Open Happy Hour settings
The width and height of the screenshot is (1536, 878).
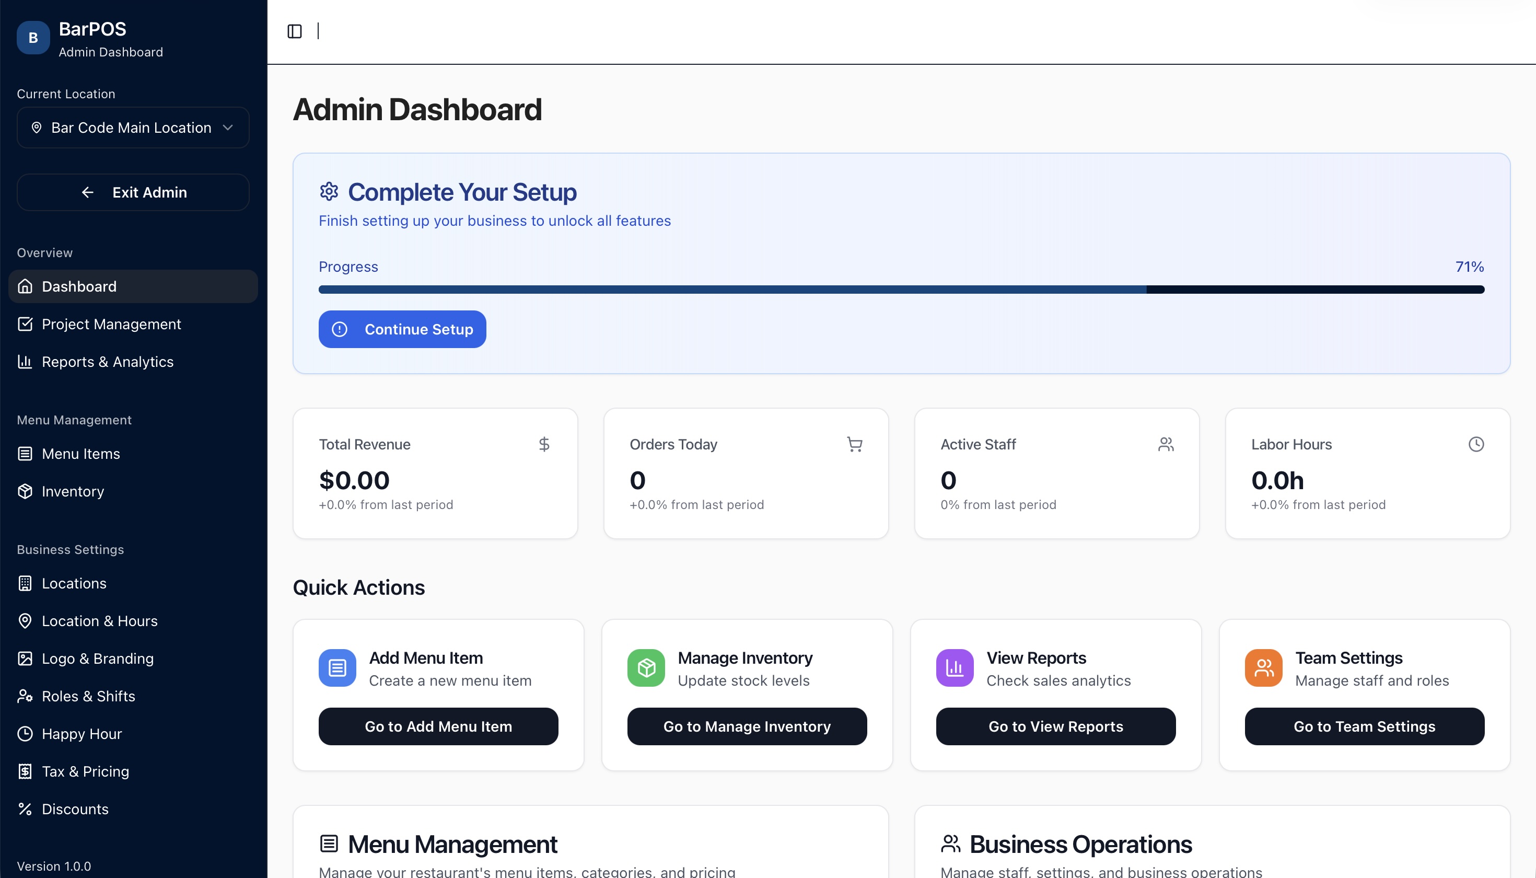[x=133, y=734]
